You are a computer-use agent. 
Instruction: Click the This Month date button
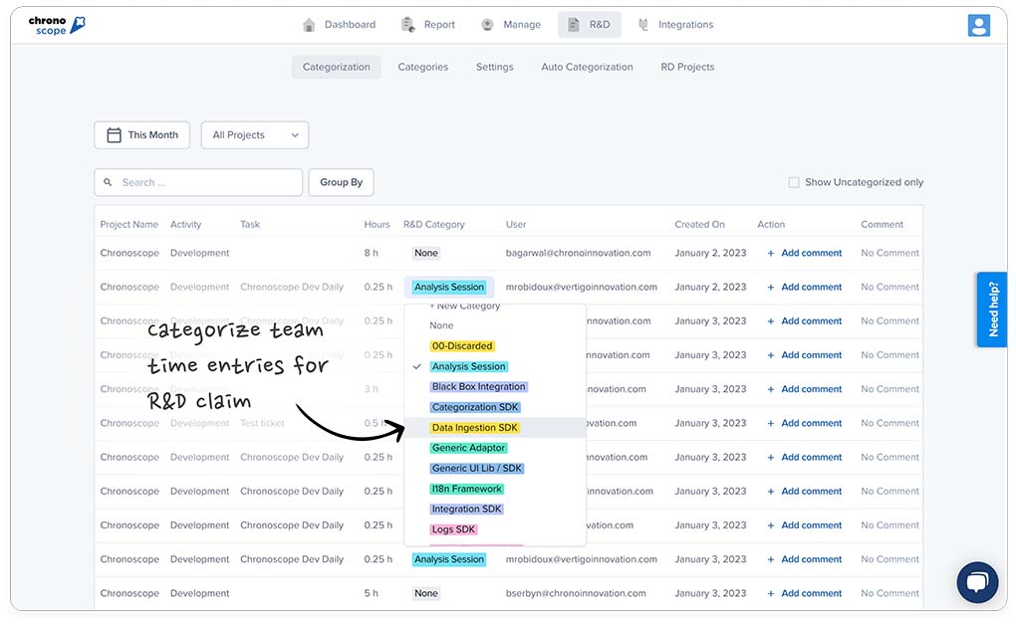tap(141, 134)
